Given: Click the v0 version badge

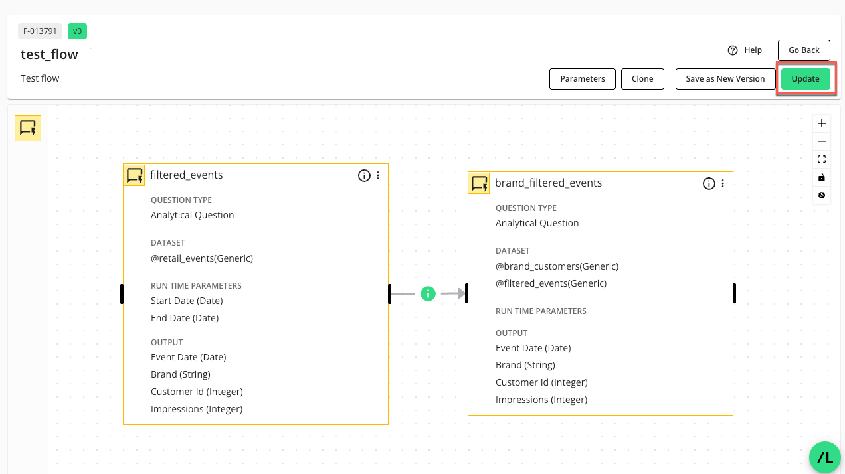Looking at the screenshot, I should [77, 31].
